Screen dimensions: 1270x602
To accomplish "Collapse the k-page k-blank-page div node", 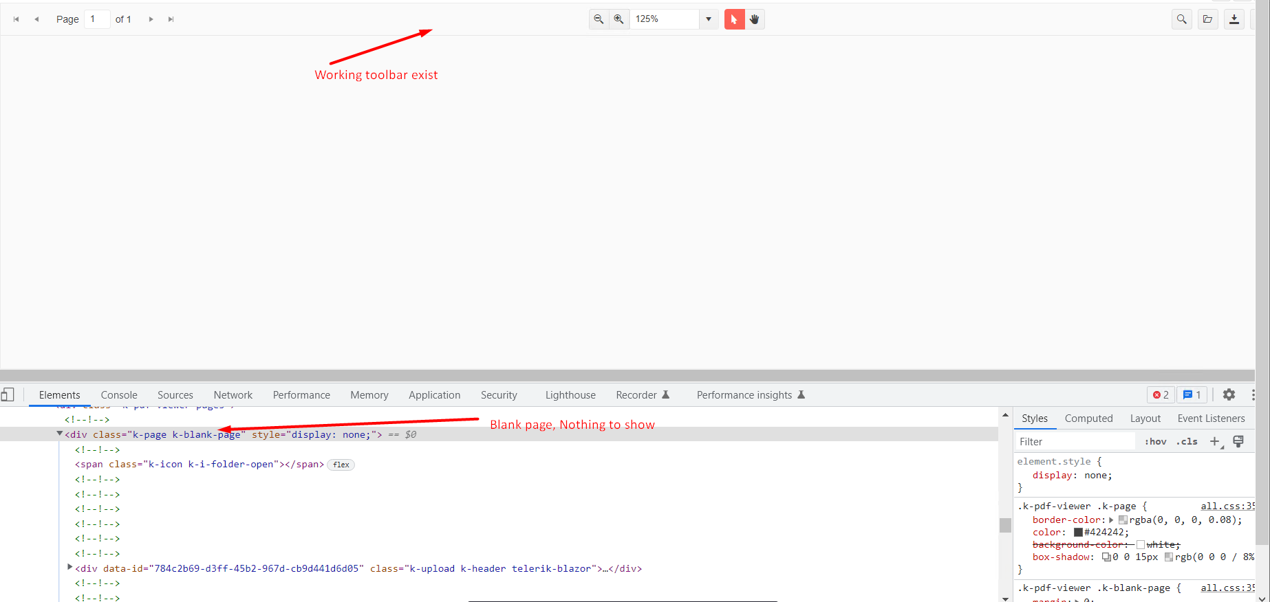I will [x=60, y=434].
